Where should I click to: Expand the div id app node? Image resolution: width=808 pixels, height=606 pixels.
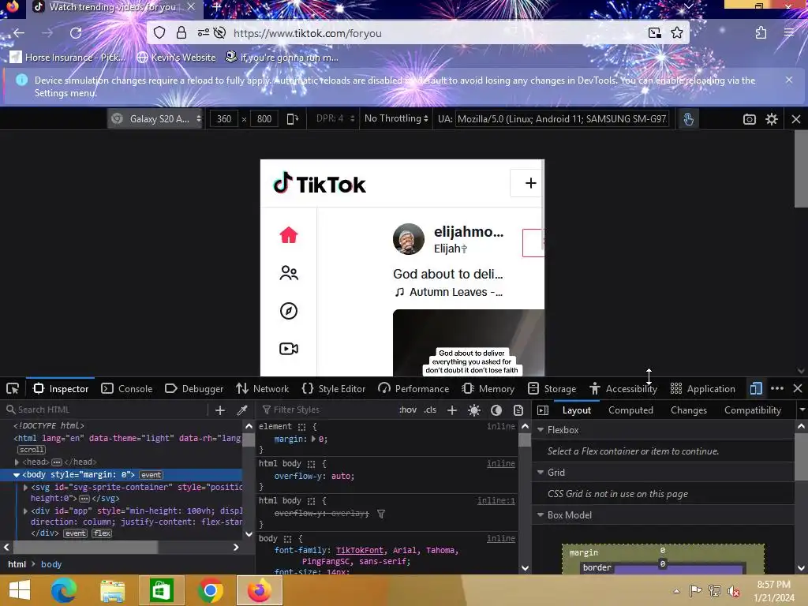tap(26, 511)
